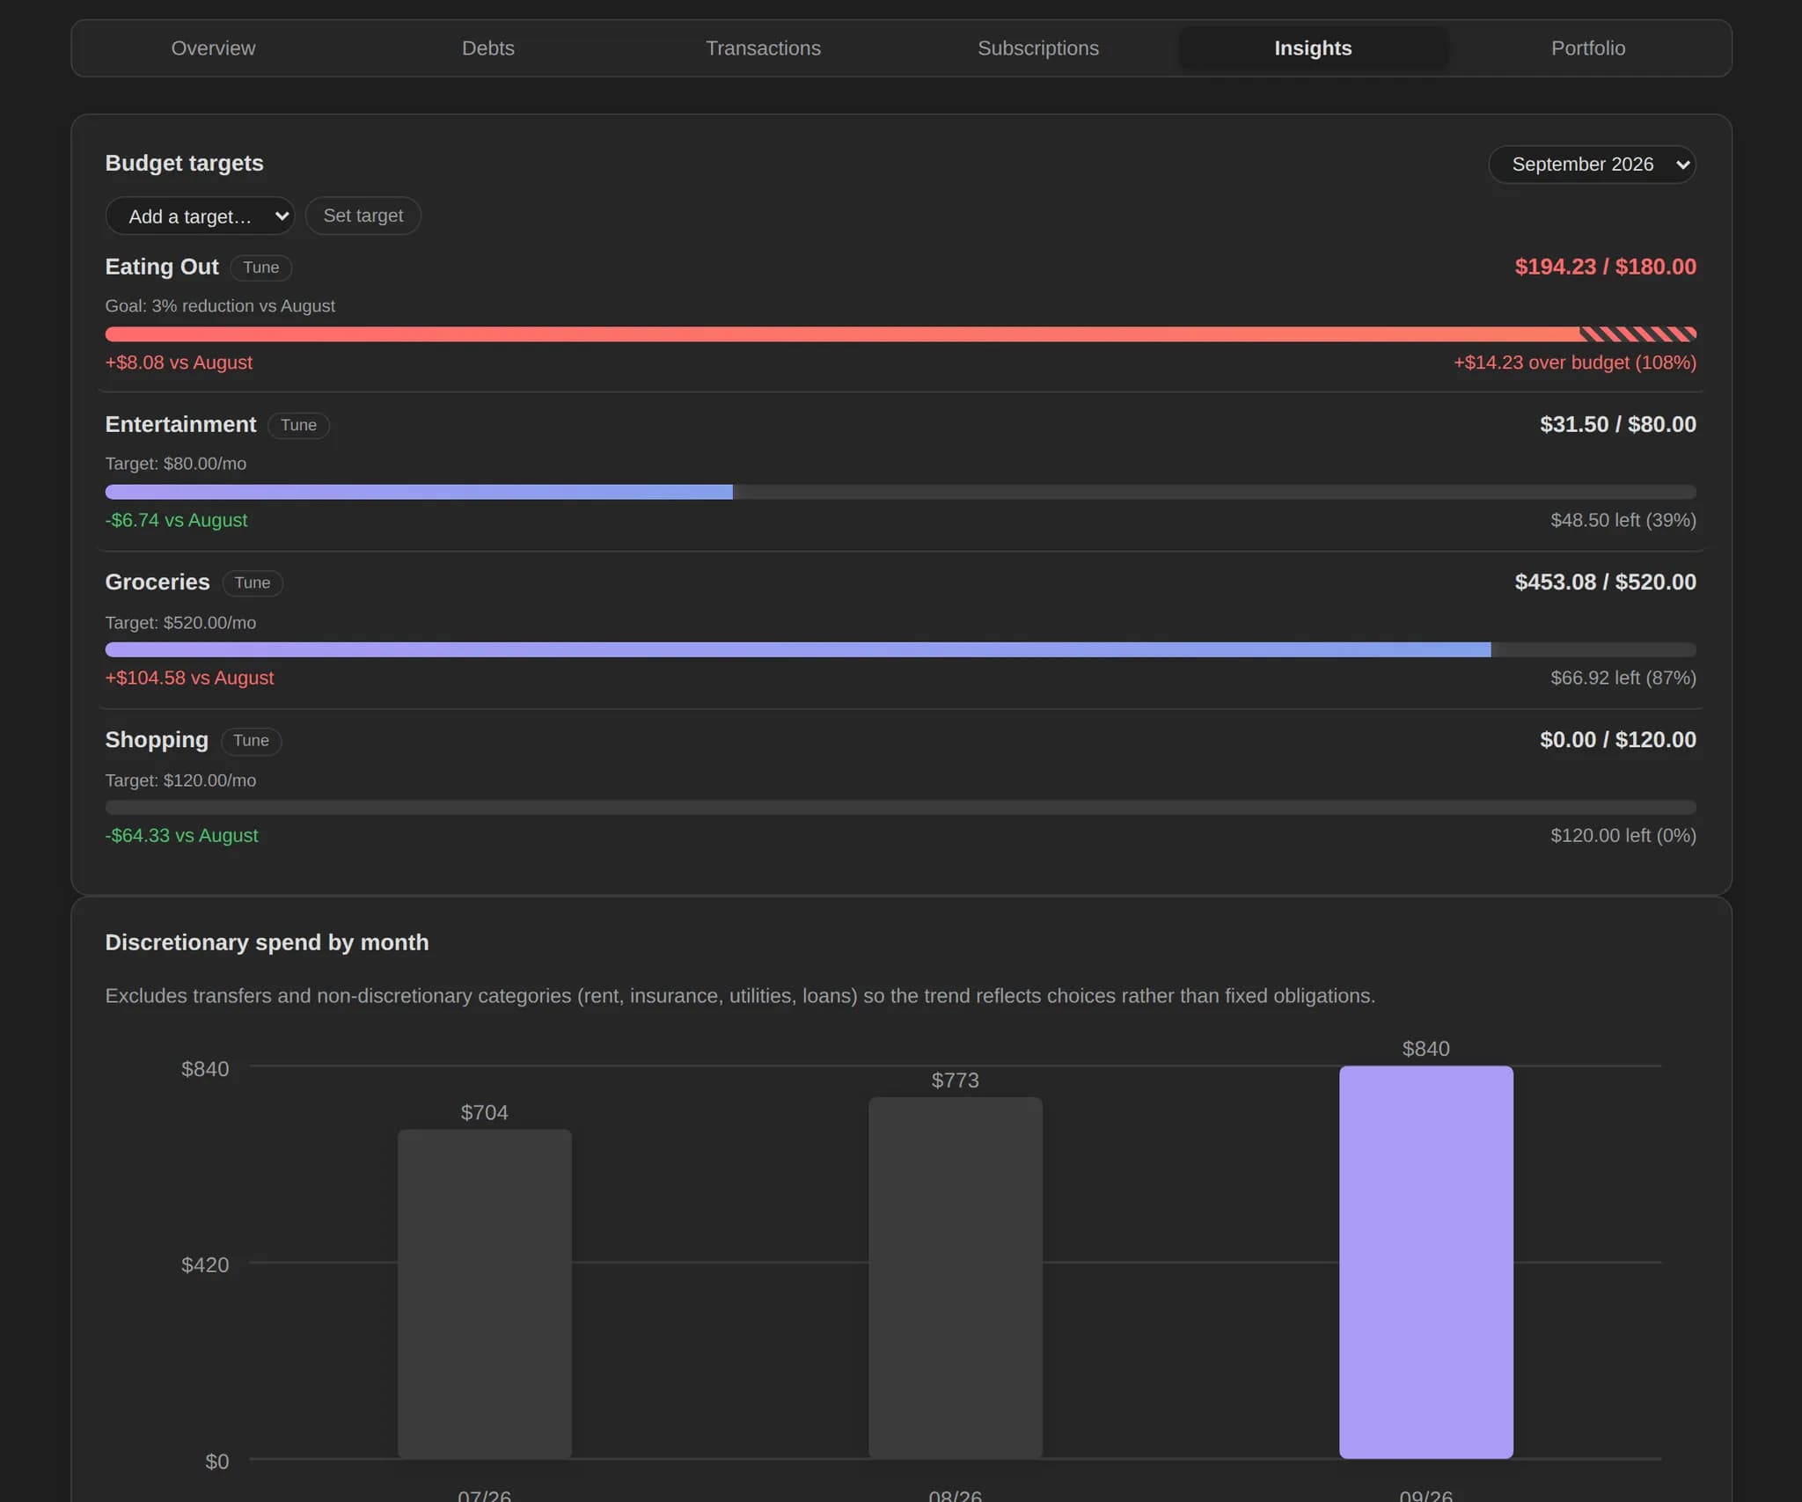Click '+$14.23 over budget (108%)' text
1802x1502 pixels.
pos(1574,363)
